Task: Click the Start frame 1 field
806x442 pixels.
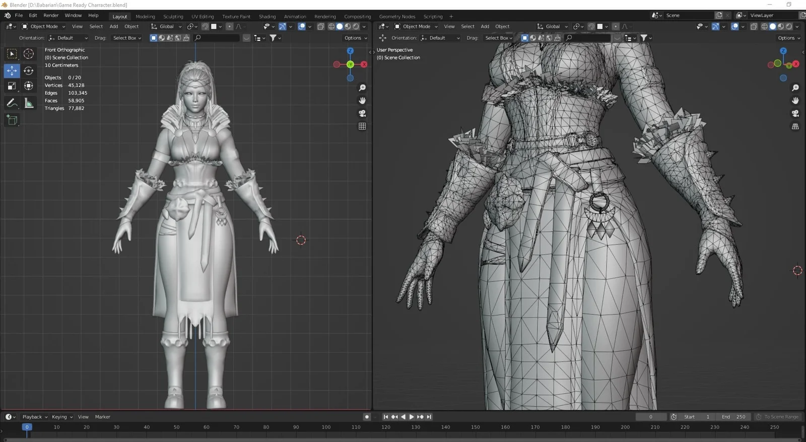Action: click(697, 417)
